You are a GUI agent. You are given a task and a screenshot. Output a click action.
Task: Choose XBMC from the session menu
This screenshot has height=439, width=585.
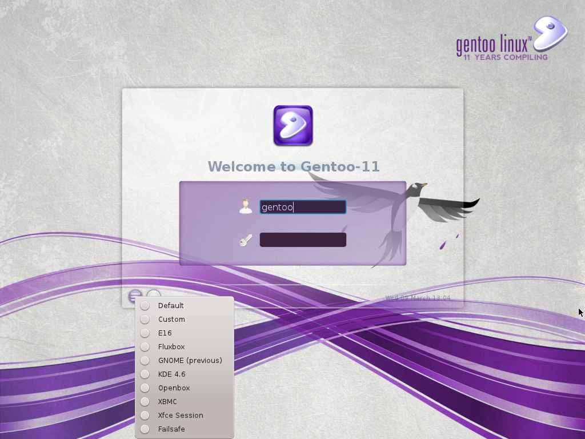(145, 401)
